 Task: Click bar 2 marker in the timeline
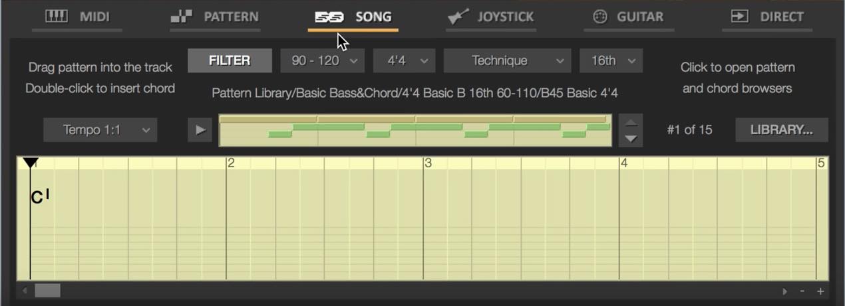(231, 163)
